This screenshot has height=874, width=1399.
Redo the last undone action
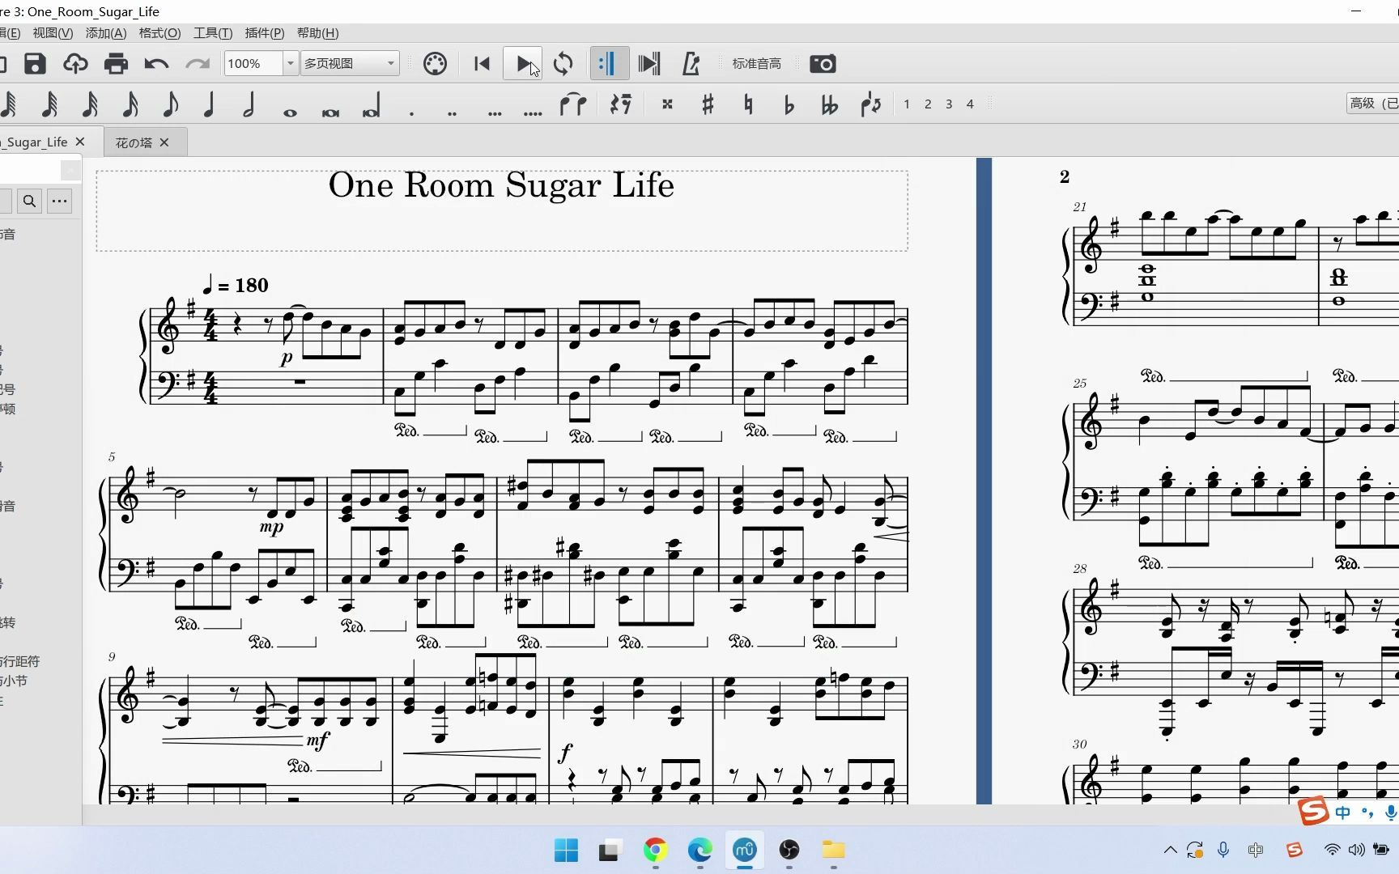pos(197,64)
